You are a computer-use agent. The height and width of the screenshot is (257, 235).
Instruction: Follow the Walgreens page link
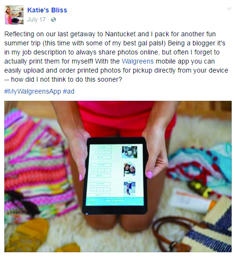(x=138, y=61)
